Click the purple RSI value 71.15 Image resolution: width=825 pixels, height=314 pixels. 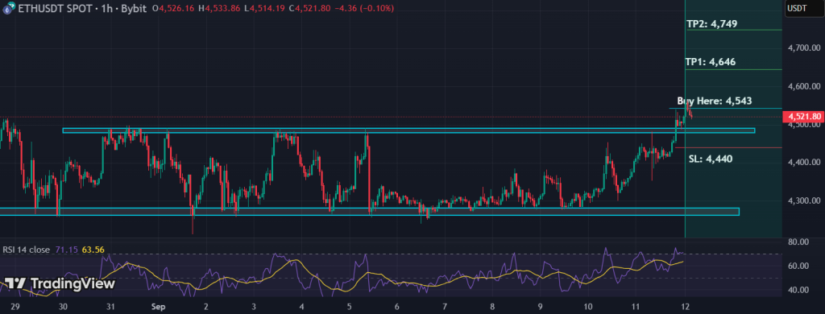66,250
